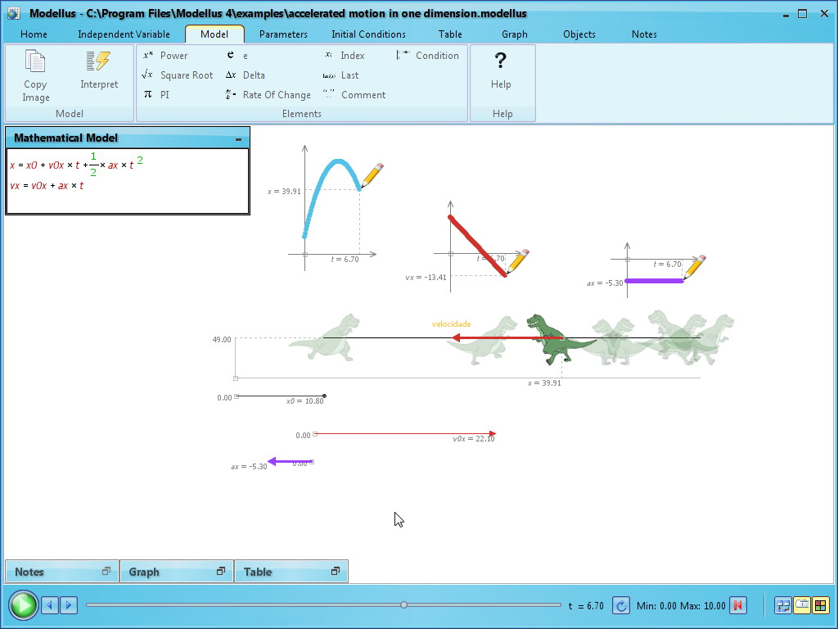Screen dimensions: 838x629
Task: Open the Graph ribbon tab
Action: click(x=515, y=34)
